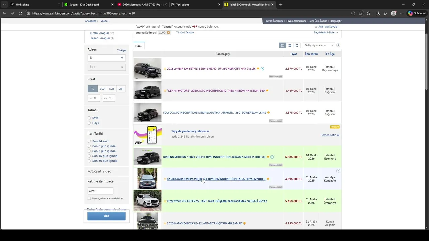
Task: Click the star next to Aramayı Kaydet
Action: 316,27
